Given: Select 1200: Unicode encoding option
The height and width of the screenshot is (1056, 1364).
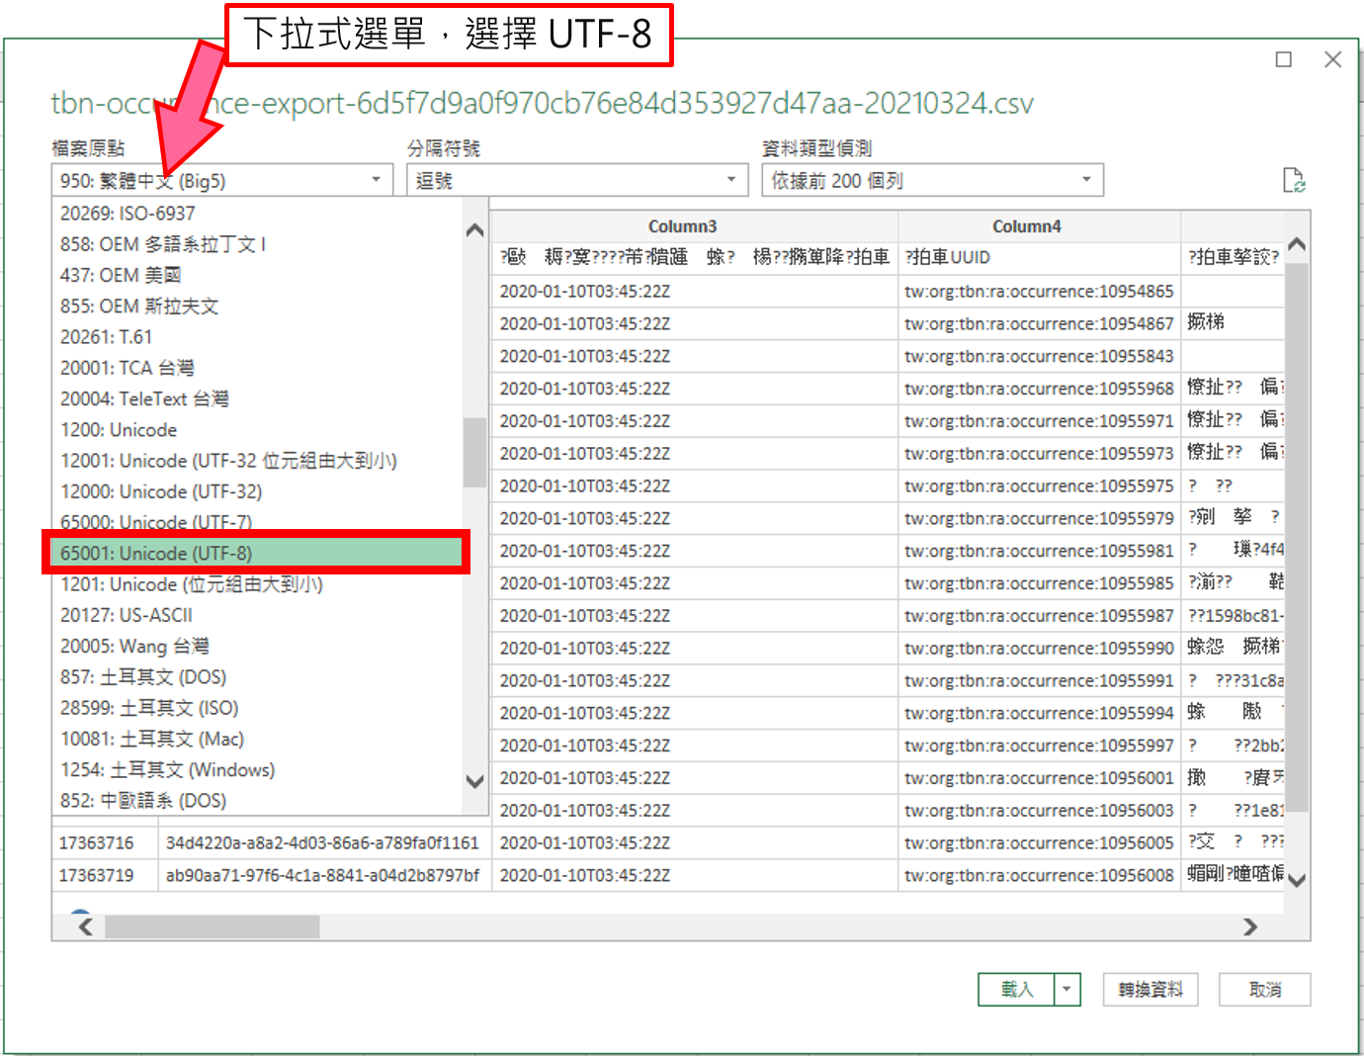Looking at the screenshot, I should pyautogui.click(x=118, y=430).
